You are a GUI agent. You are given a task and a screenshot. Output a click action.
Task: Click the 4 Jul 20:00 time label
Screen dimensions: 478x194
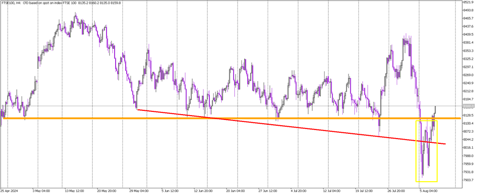[x=298, y=192]
